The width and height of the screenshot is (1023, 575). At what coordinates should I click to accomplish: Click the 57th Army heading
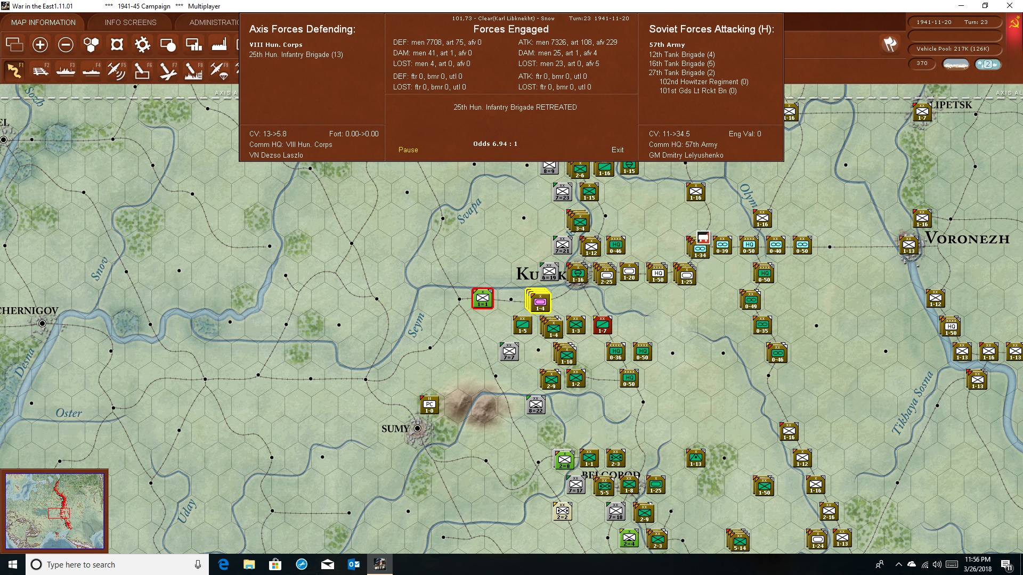point(667,45)
